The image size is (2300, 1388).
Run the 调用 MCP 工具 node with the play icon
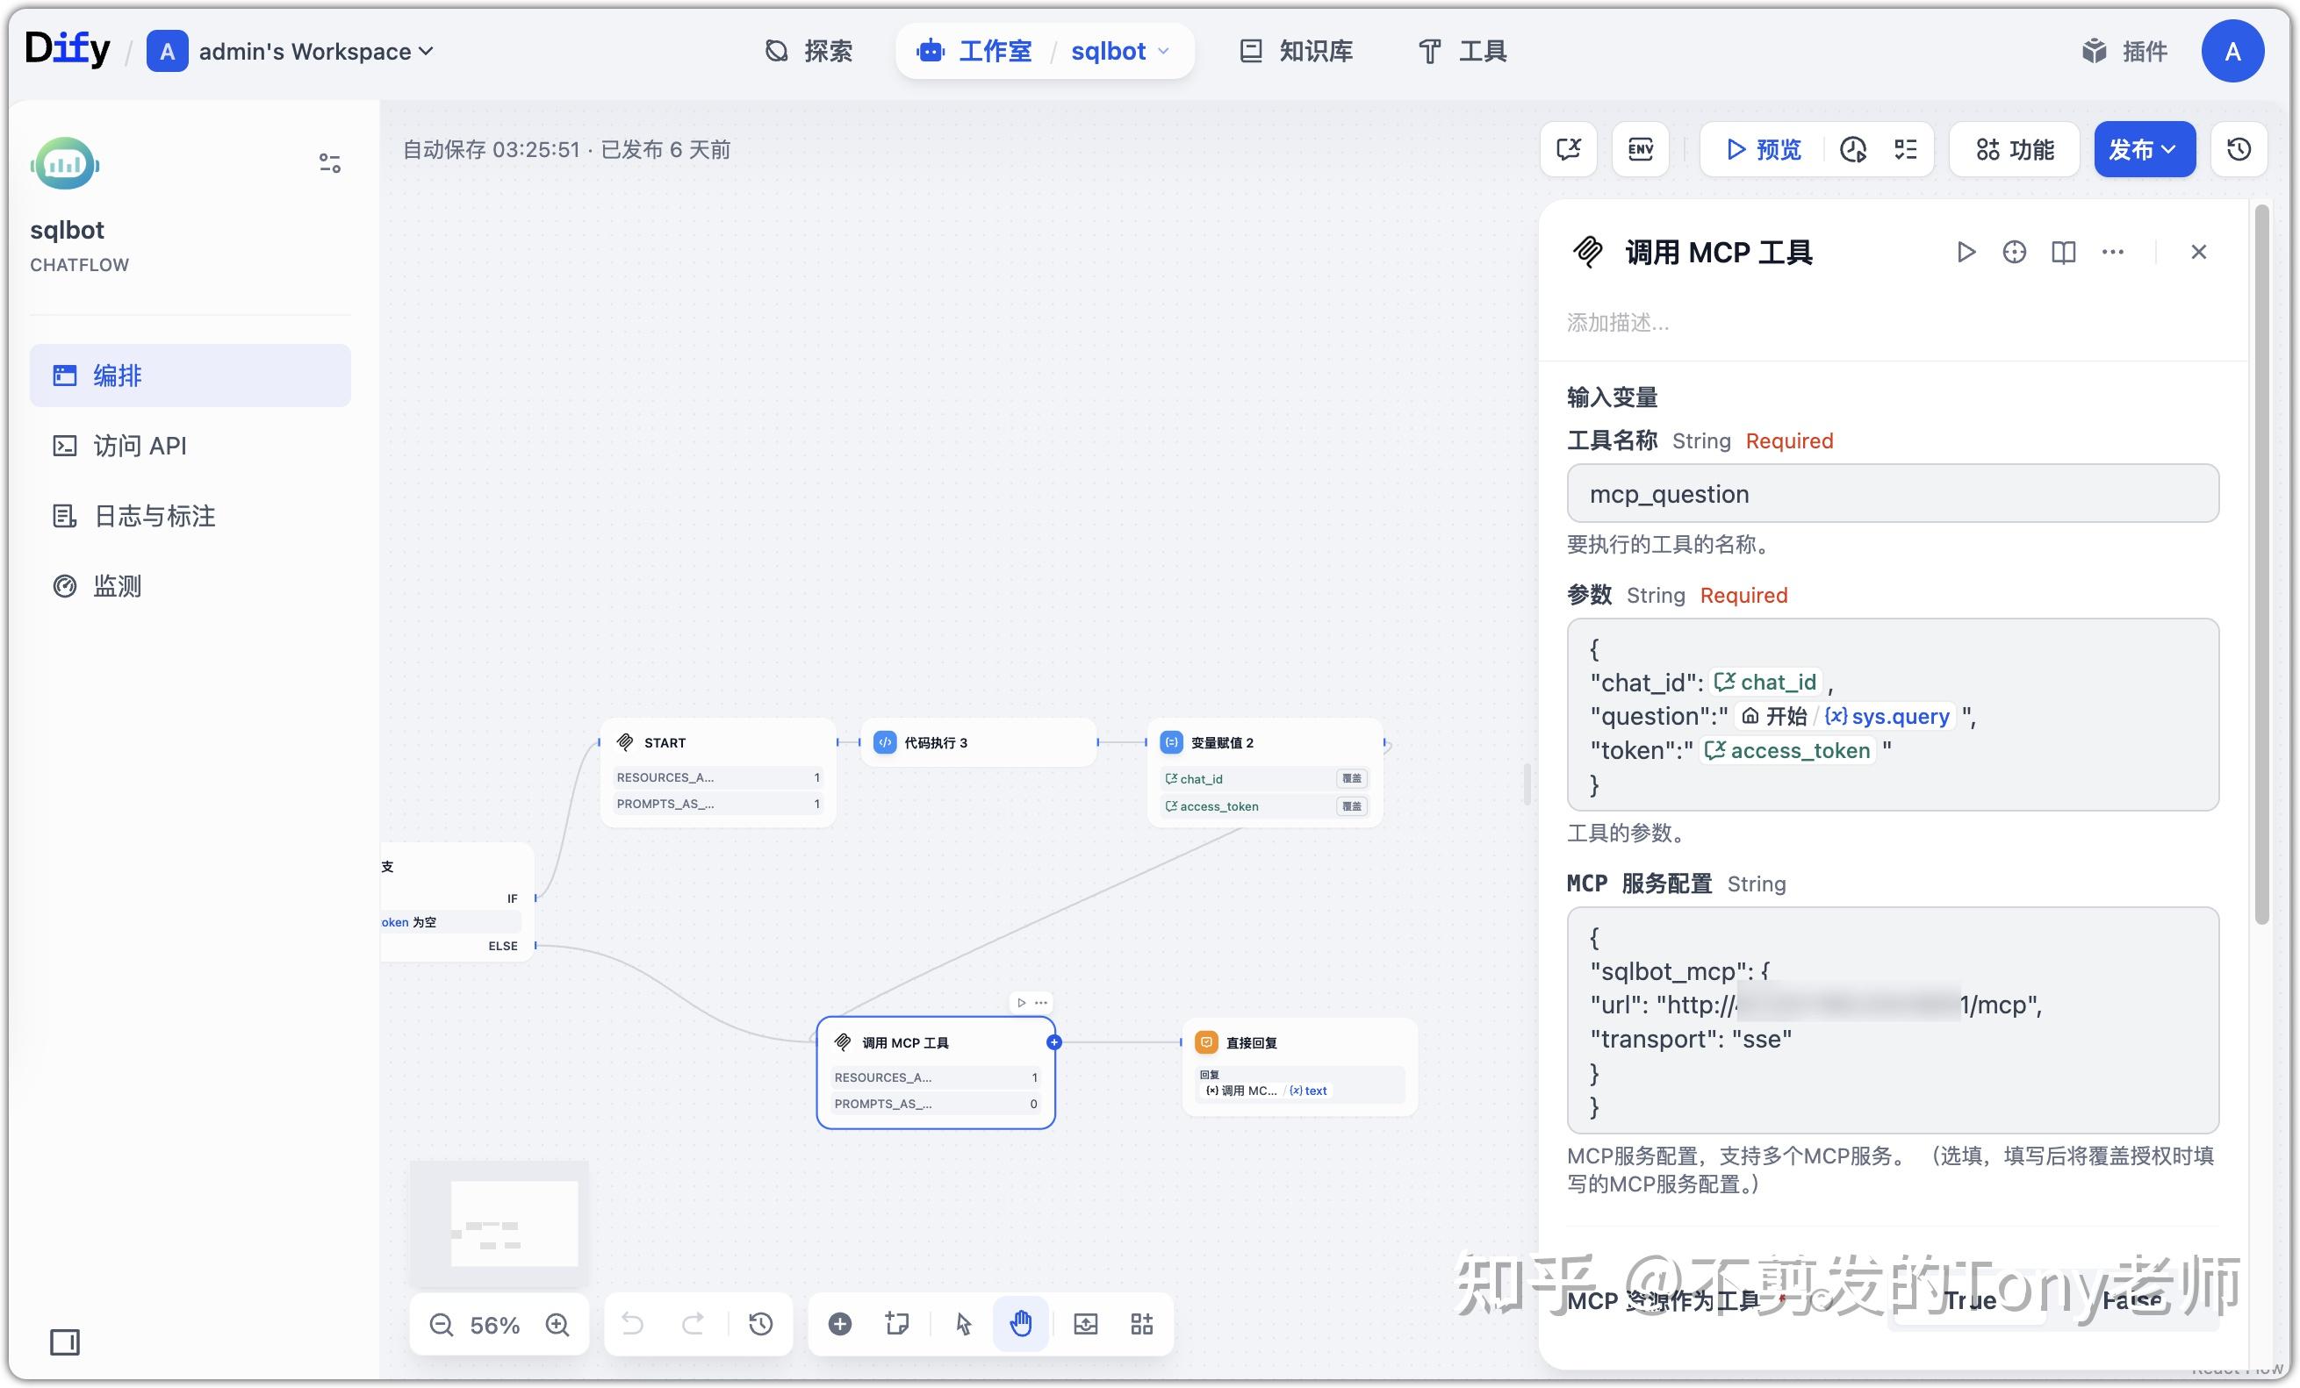click(x=1966, y=252)
